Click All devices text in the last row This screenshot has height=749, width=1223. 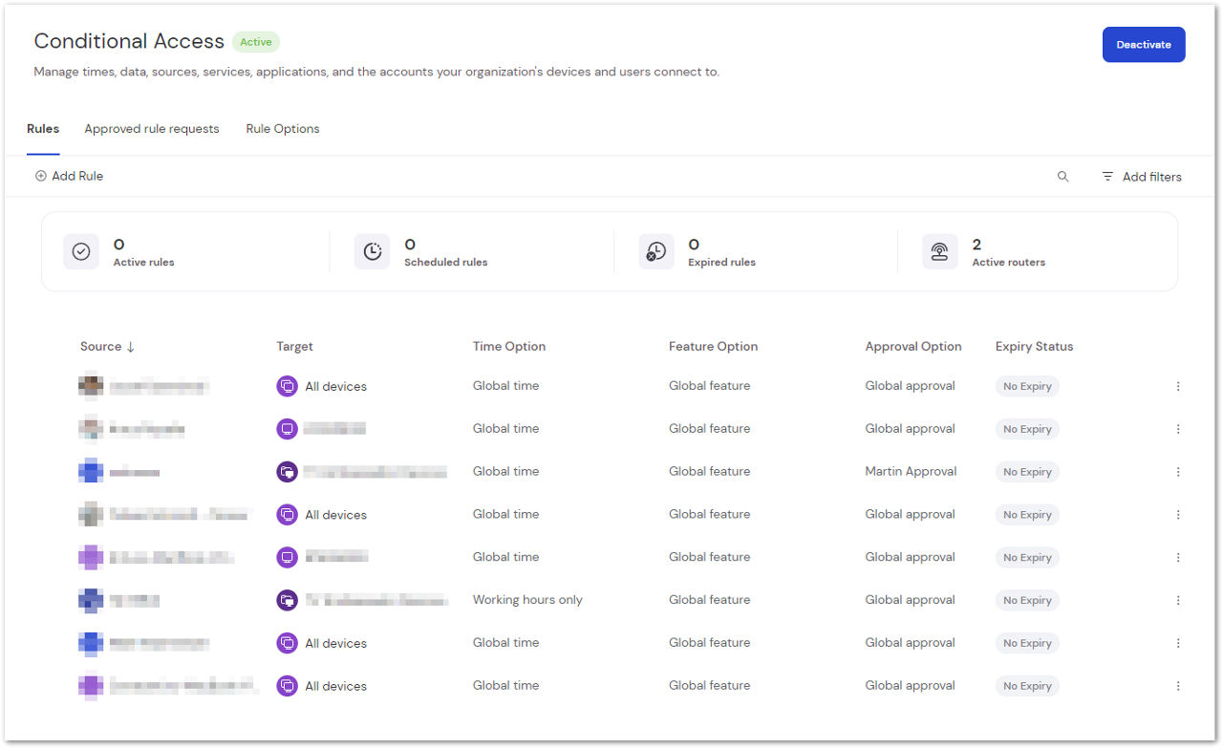pos(336,686)
